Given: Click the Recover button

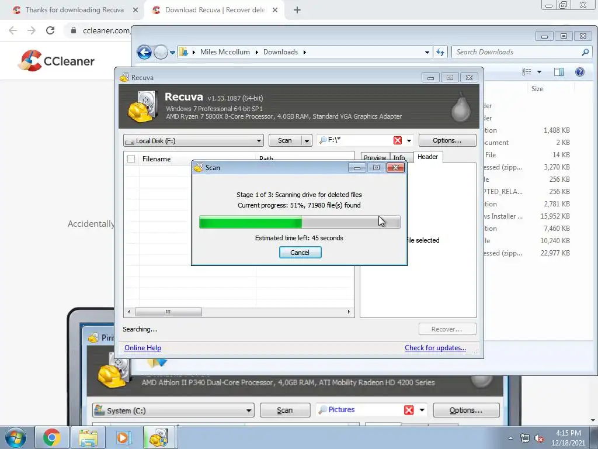Looking at the screenshot, I should click(x=447, y=329).
